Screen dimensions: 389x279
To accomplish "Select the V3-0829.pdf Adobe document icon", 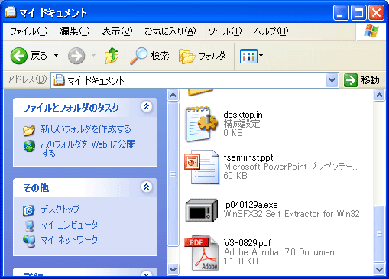I will click(202, 254).
